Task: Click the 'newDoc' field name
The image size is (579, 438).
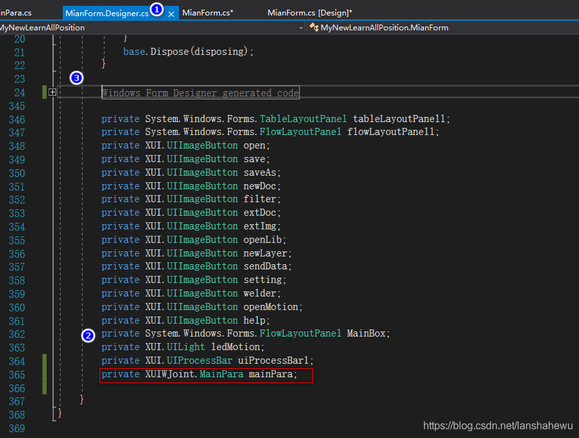Action: pos(260,186)
